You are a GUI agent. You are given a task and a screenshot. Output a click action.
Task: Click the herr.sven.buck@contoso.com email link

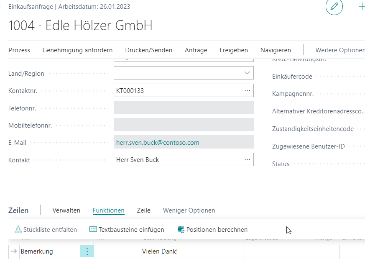pyautogui.click(x=158, y=143)
